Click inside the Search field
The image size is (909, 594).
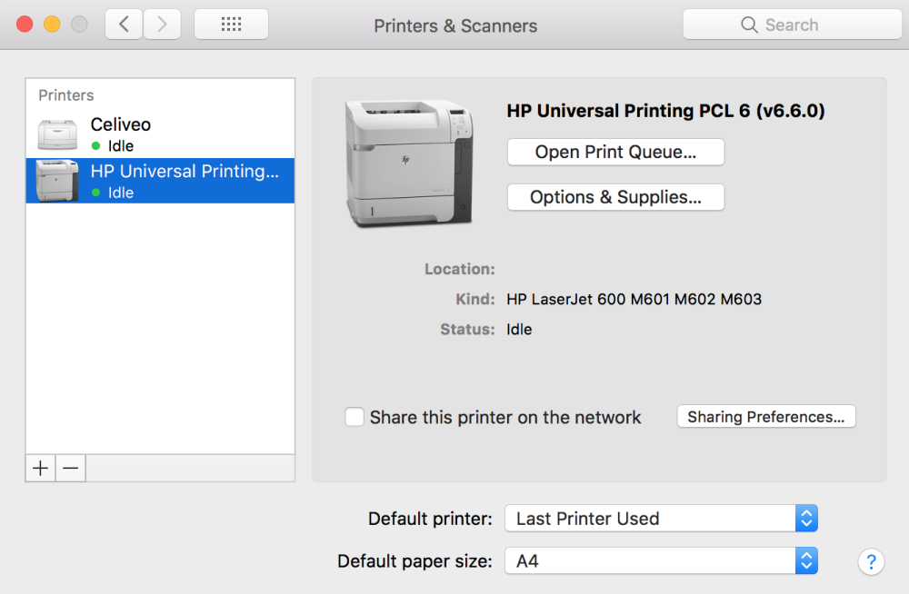click(x=800, y=25)
